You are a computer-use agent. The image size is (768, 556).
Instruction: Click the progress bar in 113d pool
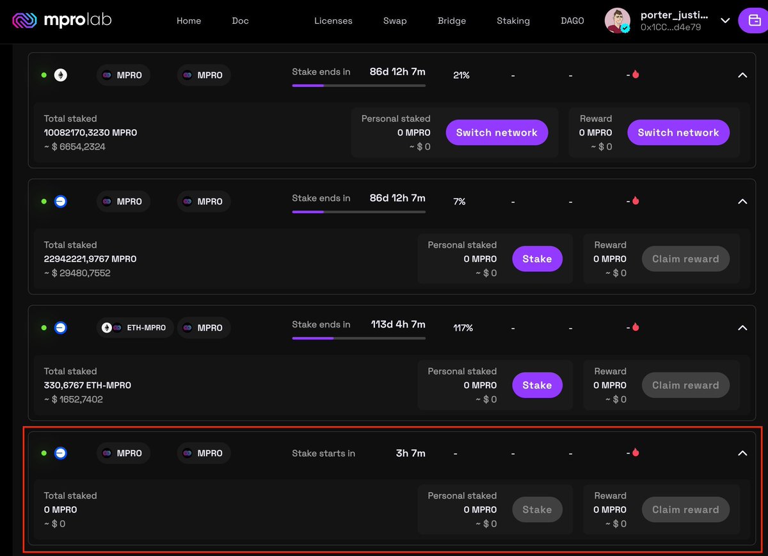(358, 338)
